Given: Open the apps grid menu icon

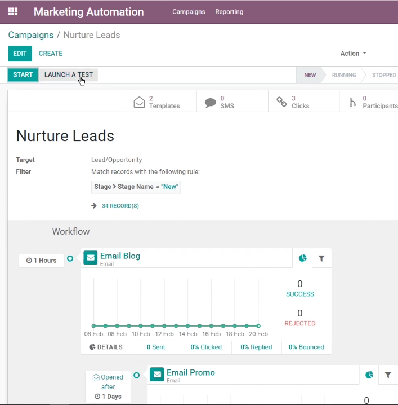Looking at the screenshot, I should coord(12,12).
